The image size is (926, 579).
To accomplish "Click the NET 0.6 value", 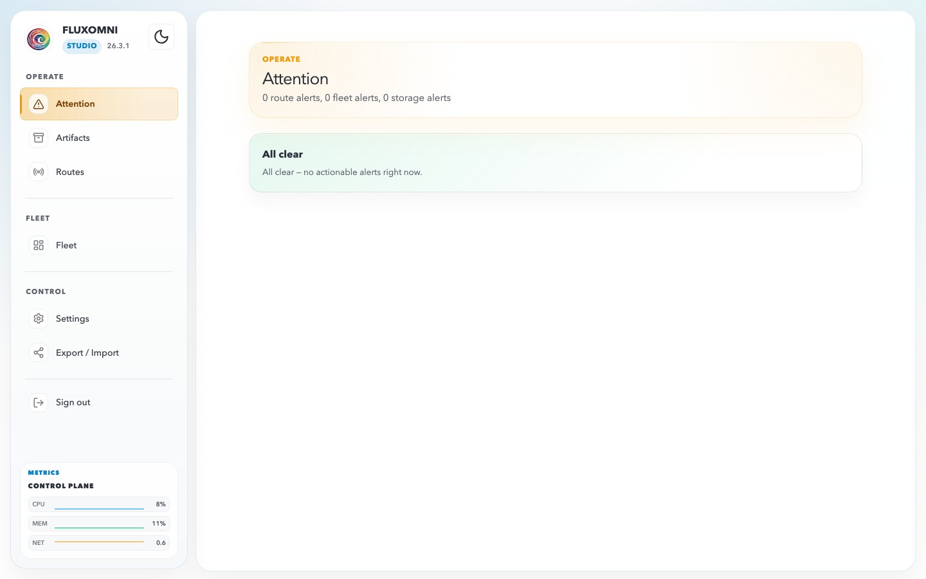I will point(161,543).
